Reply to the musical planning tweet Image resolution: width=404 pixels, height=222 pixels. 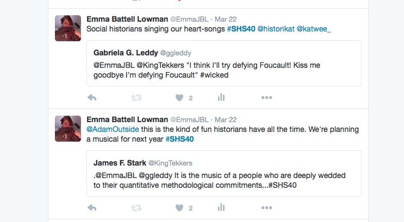[x=92, y=207]
